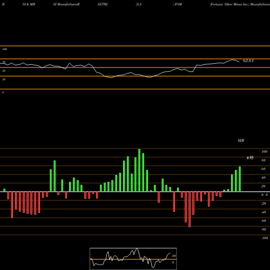270x270 pixels.
Task: Click the -100 label on MR axis
Action: (x=264, y=238)
